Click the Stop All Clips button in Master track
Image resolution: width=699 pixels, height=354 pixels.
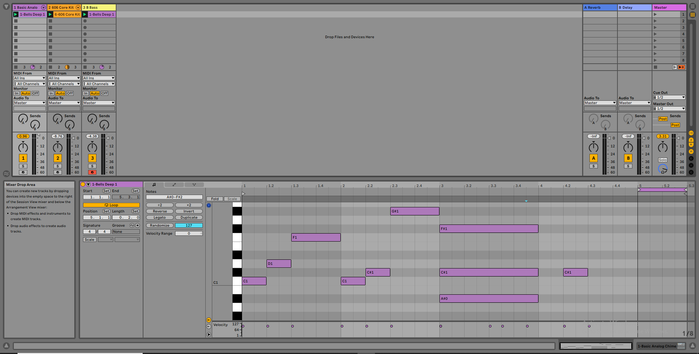point(655,67)
